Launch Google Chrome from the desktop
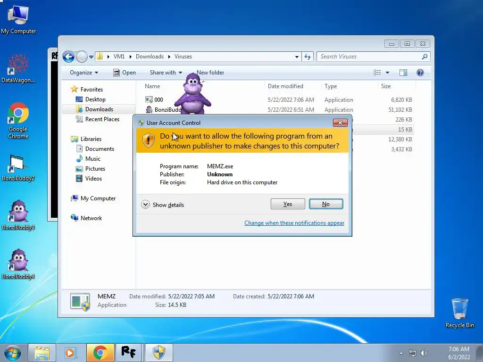The image size is (483, 362). tap(18, 121)
